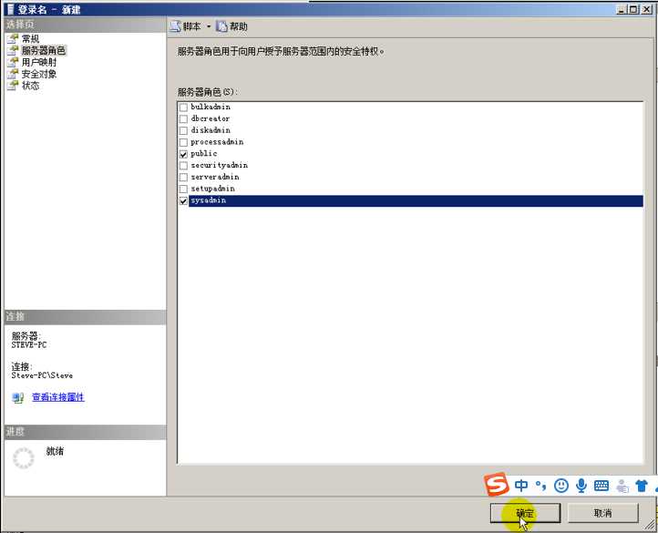Viewport: 658px width, 533px height.
Task: Click the 就绪 ready status text
Action: [55, 451]
